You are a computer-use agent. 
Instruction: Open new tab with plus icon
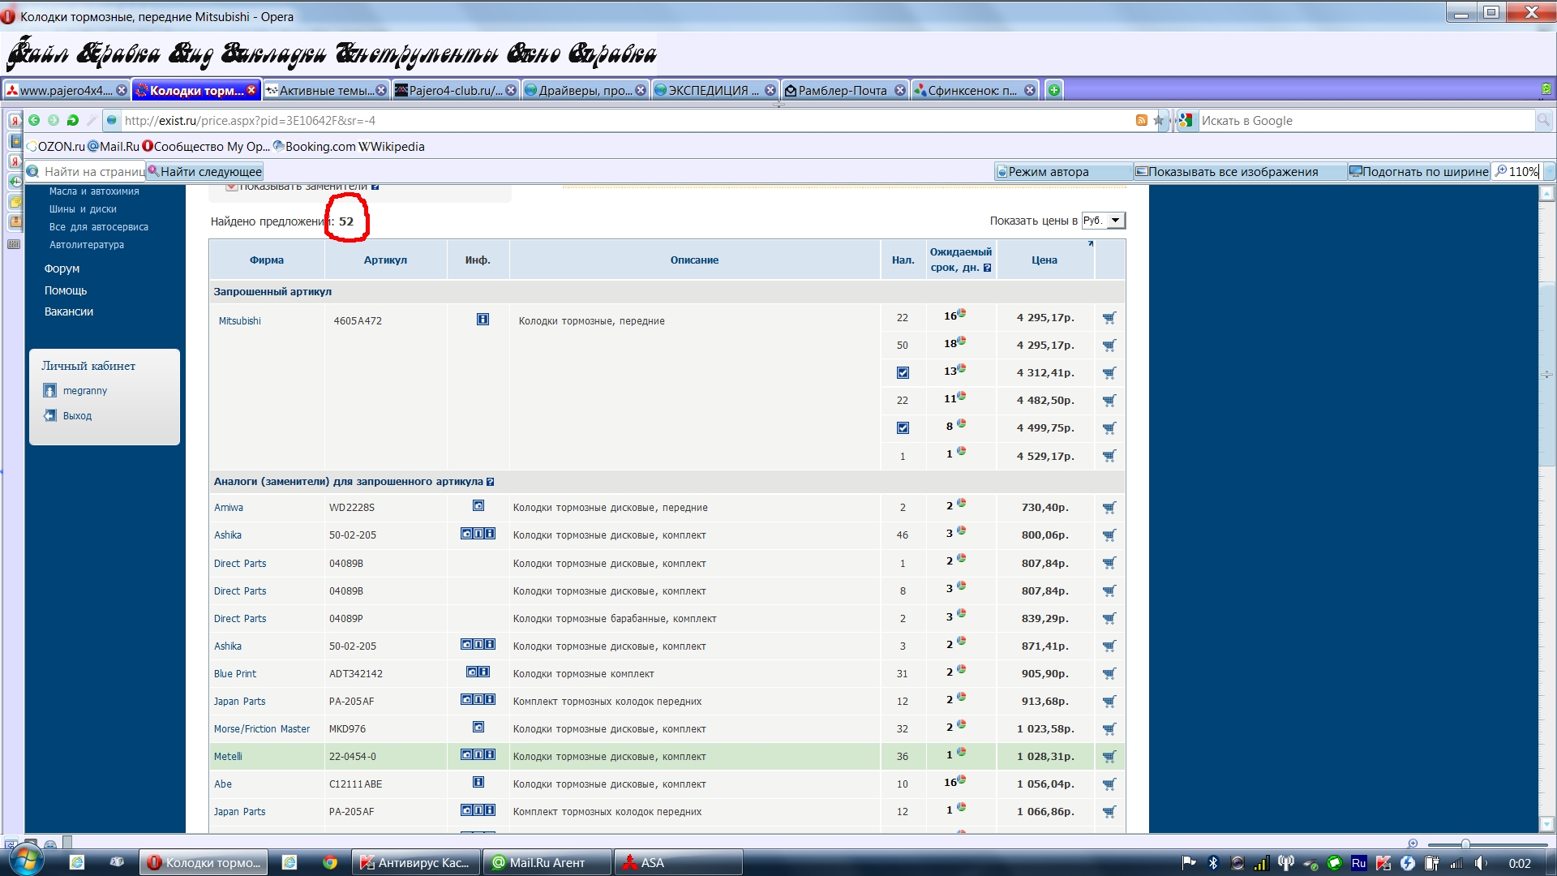tap(1053, 90)
